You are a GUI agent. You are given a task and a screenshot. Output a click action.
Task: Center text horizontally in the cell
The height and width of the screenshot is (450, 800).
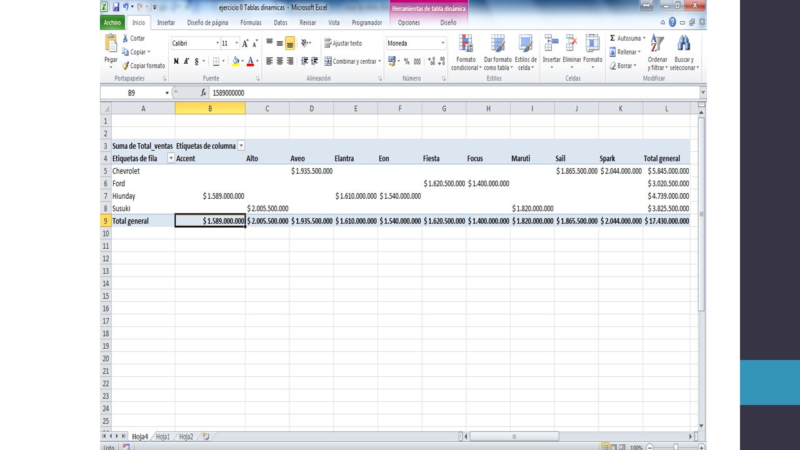(x=279, y=61)
